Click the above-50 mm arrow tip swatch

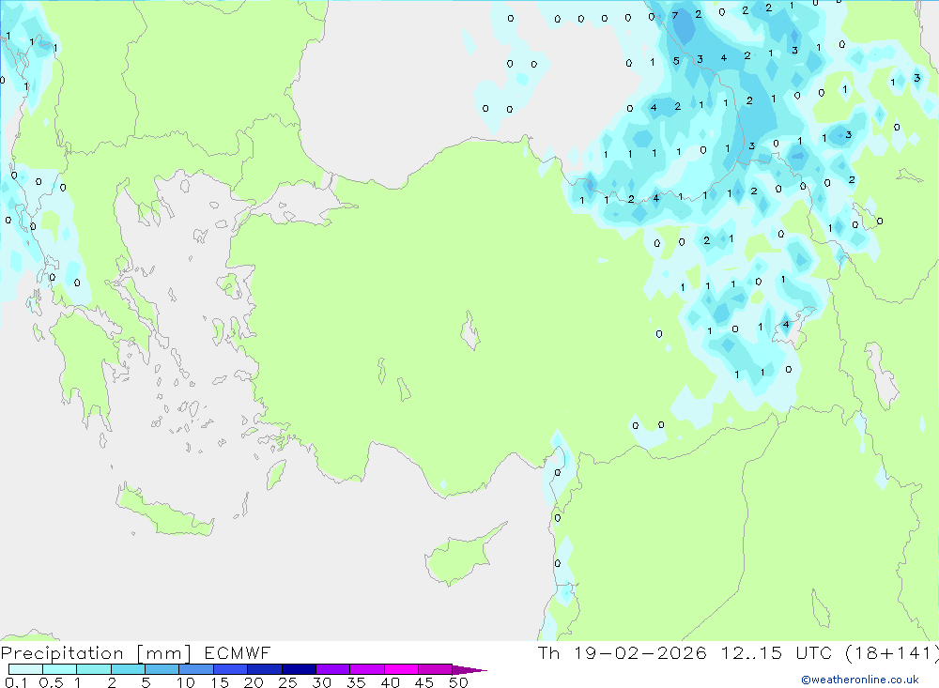[x=469, y=669]
